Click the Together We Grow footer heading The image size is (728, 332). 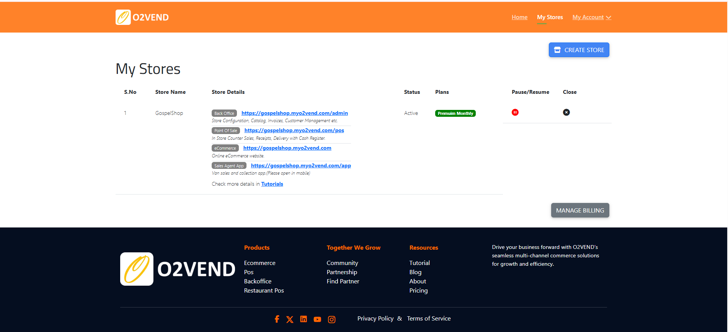354,247
